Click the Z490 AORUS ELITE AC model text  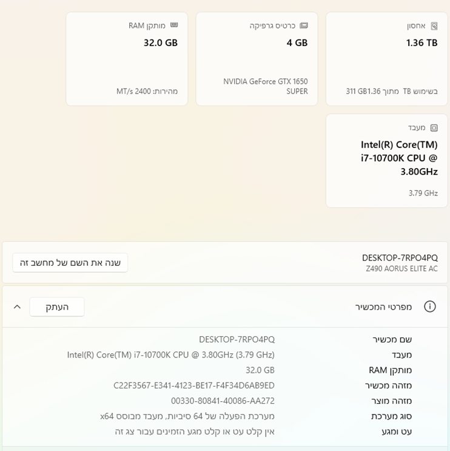tap(401, 269)
